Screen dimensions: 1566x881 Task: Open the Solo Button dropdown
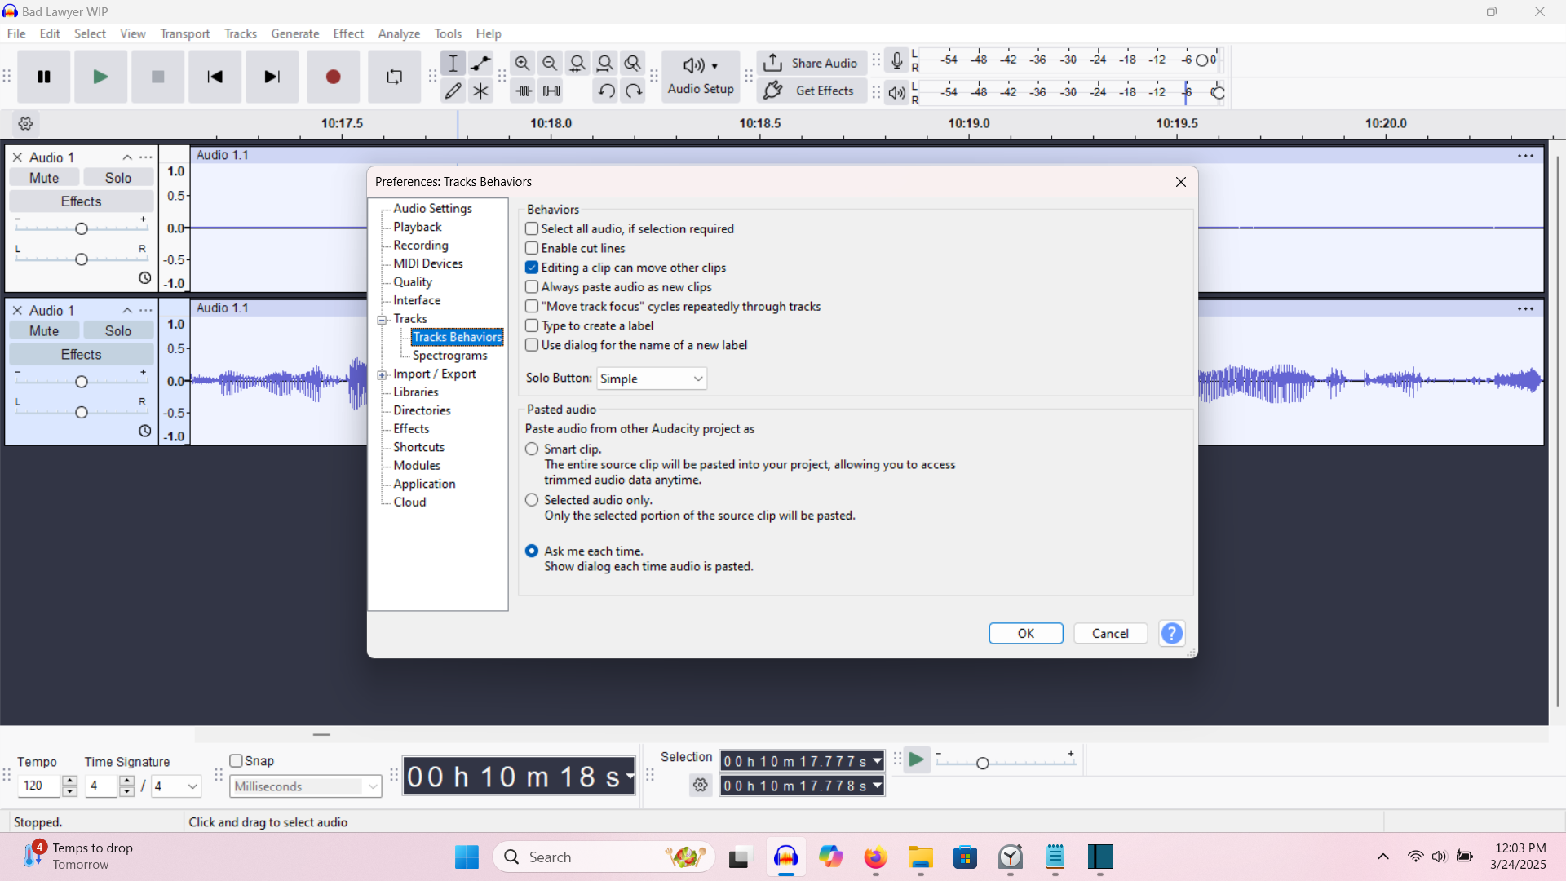point(652,379)
